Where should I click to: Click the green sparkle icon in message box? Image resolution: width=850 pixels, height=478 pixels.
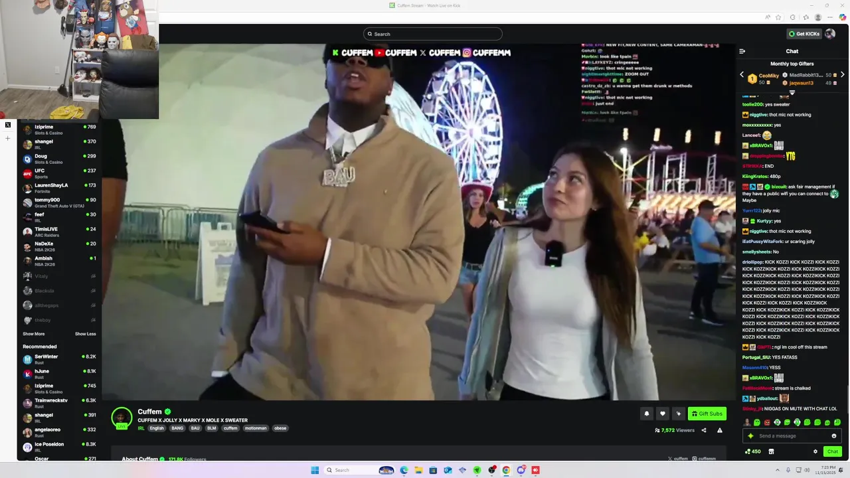pyautogui.click(x=751, y=436)
